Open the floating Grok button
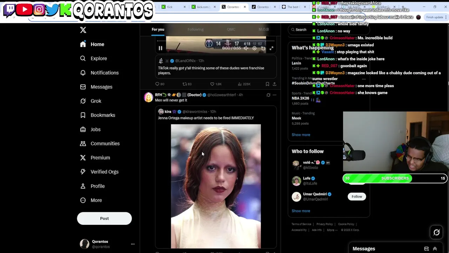The width and height of the screenshot is (449, 253). (436, 233)
